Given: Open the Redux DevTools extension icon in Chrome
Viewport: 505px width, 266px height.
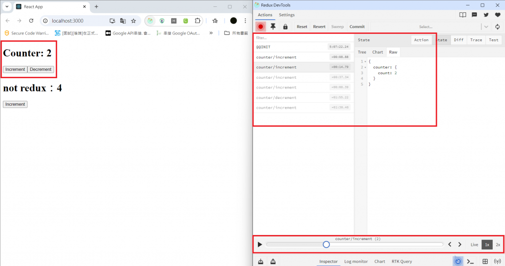Looking at the screenshot, I should (x=150, y=21).
